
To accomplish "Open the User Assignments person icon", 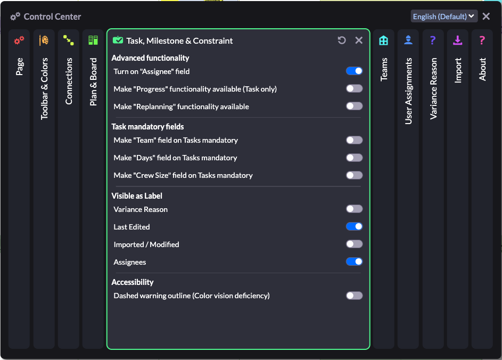I will click(x=408, y=40).
